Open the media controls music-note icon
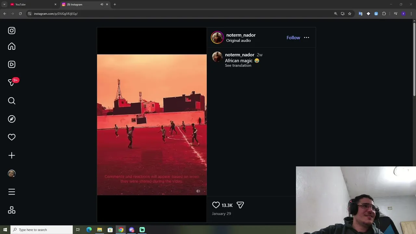The height and width of the screenshot is (234, 416). point(396,14)
